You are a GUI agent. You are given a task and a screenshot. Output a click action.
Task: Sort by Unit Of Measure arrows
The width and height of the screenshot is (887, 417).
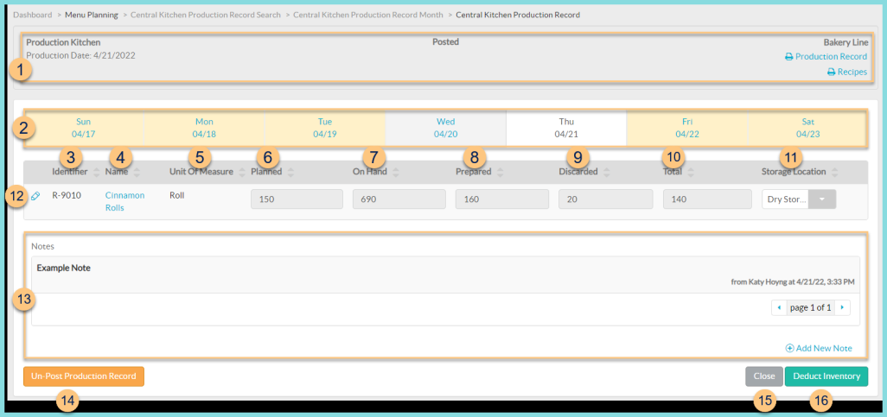pos(242,173)
